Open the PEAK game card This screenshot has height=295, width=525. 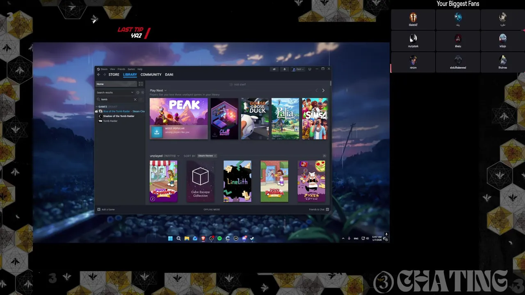179,119
